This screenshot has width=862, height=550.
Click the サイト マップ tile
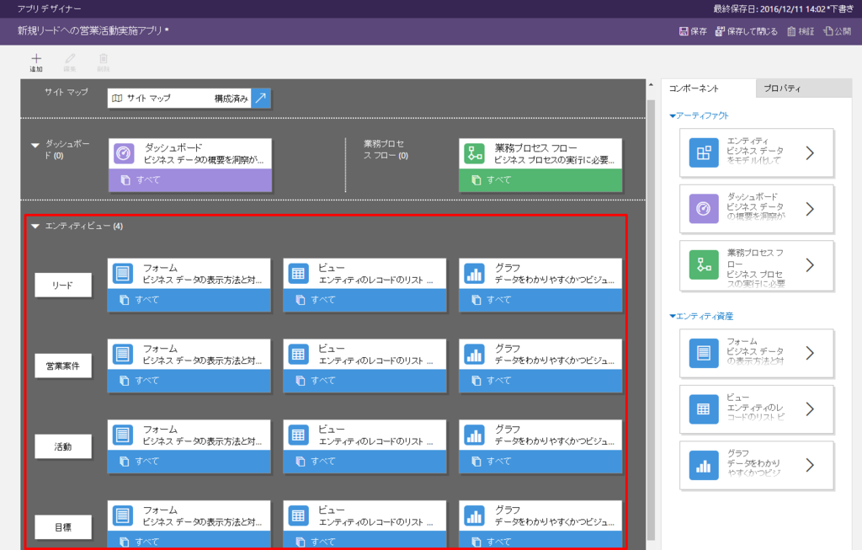pyautogui.click(x=189, y=99)
